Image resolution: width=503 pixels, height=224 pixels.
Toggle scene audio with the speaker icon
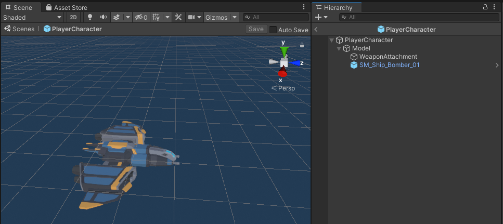[x=104, y=17]
